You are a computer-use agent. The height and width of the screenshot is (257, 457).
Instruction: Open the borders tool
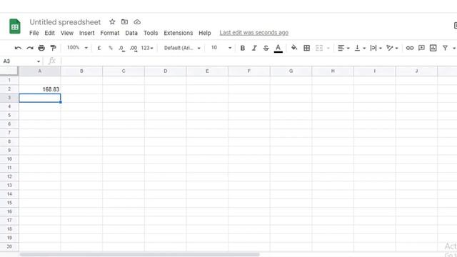(306, 48)
